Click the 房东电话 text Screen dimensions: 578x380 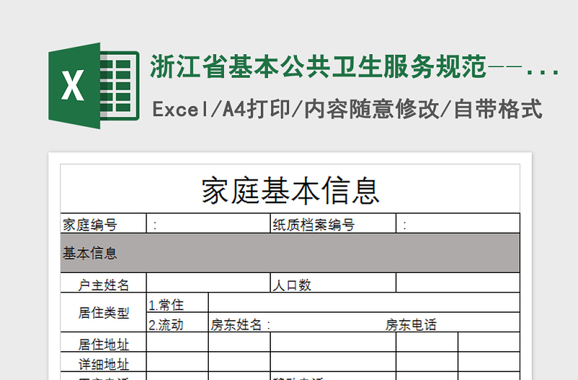411,324
